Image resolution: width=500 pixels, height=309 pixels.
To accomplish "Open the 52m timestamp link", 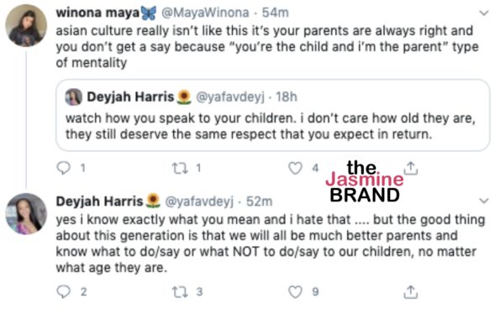I will pyautogui.click(x=259, y=202).
